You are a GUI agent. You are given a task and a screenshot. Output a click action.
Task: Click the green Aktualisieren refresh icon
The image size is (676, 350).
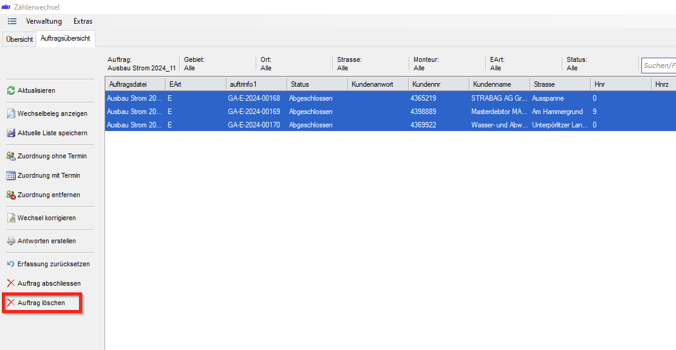click(x=11, y=90)
